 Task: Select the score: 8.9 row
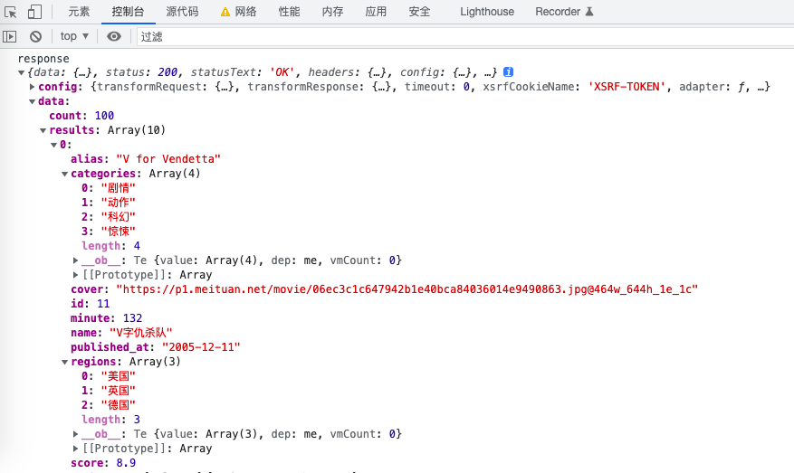click(103, 463)
